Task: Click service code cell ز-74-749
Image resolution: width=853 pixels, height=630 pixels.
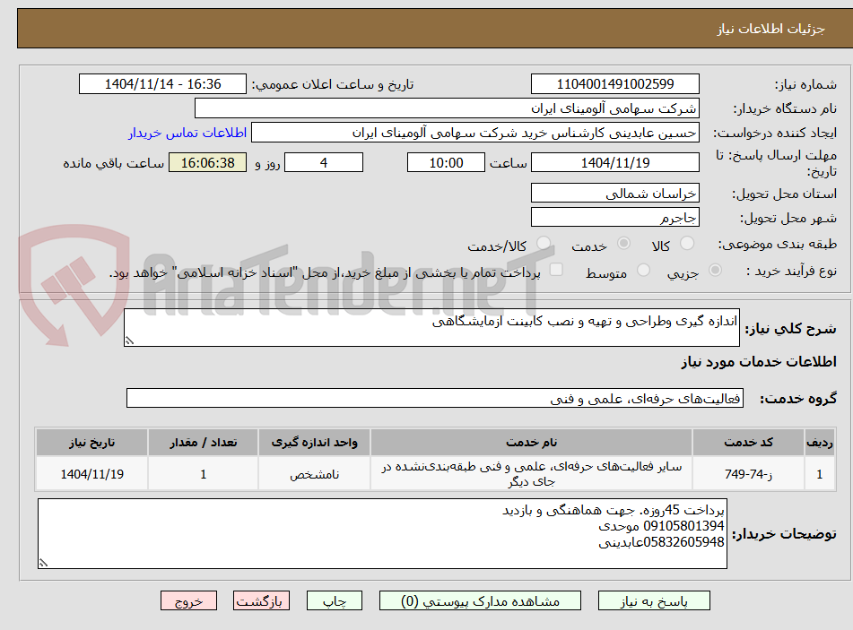Action: pyautogui.click(x=748, y=474)
